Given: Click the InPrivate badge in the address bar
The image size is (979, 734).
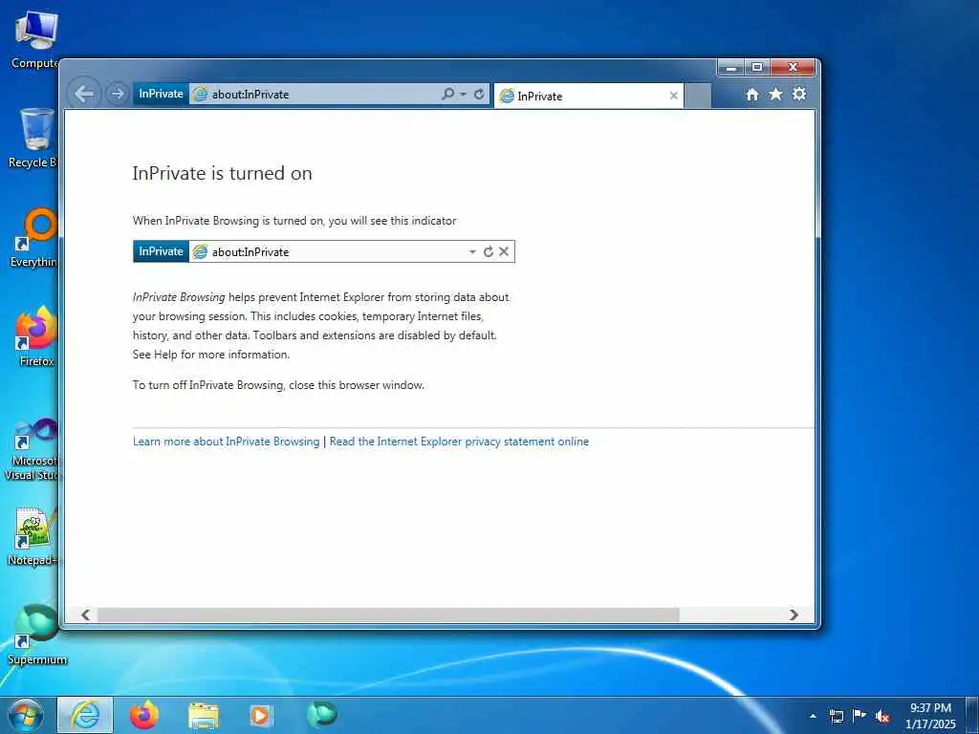Looking at the screenshot, I should 161,94.
